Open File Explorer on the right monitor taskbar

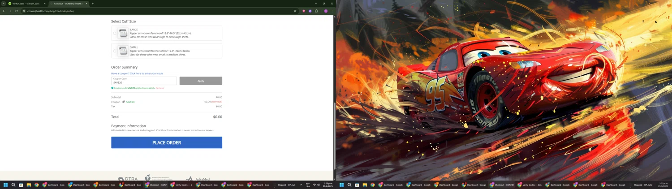point(365,185)
